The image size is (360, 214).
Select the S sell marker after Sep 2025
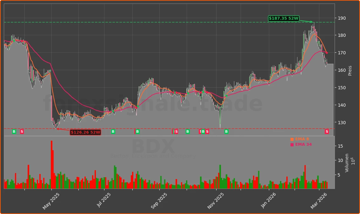pyautogui.click(x=176, y=132)
